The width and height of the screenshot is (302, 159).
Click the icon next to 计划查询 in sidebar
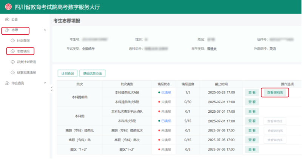tap(13, 40)
